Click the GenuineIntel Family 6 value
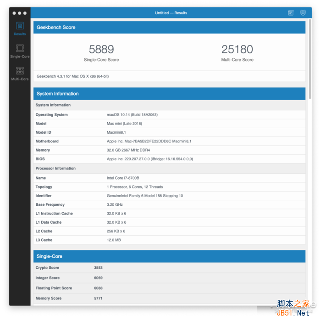321x317 pixels. point(145,196)
